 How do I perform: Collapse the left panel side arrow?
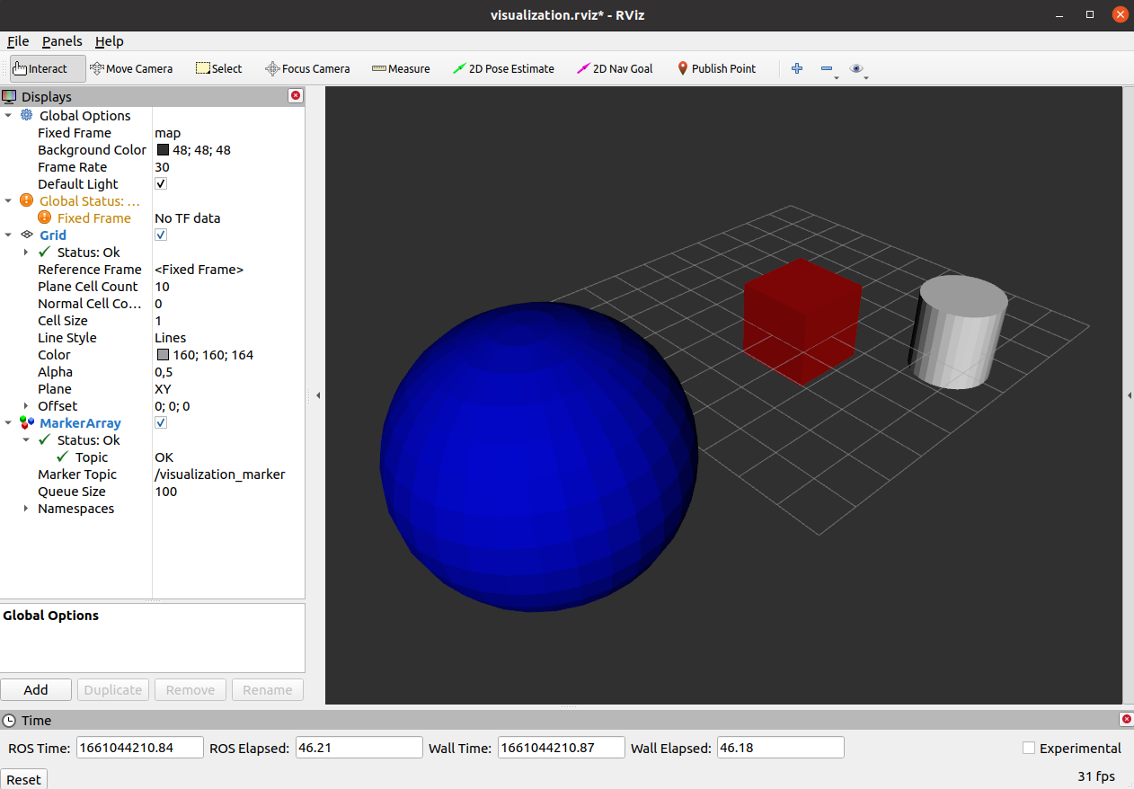[x=317, y=395]
